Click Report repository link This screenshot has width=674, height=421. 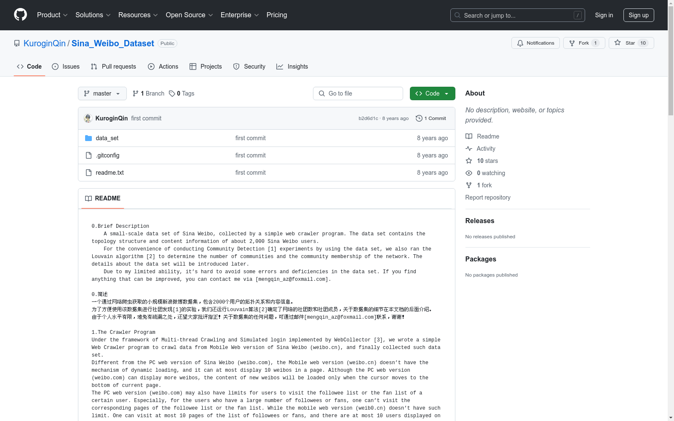[488, 197]
